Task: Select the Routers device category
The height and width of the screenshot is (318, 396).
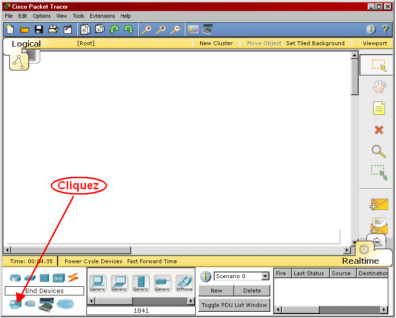Action: 15,278
